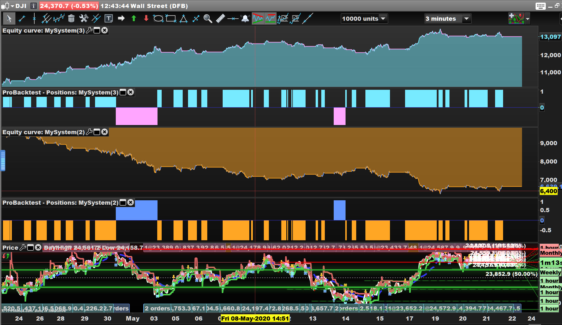Viewport: 562px width, 325px height.
Task: Maximize the Equity curve MySystem(2) panel
Action: (x=97, y=132)
